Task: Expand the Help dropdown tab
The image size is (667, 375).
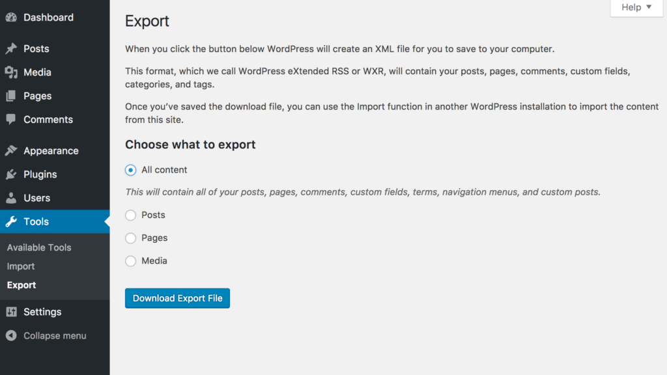Action: 636,8
